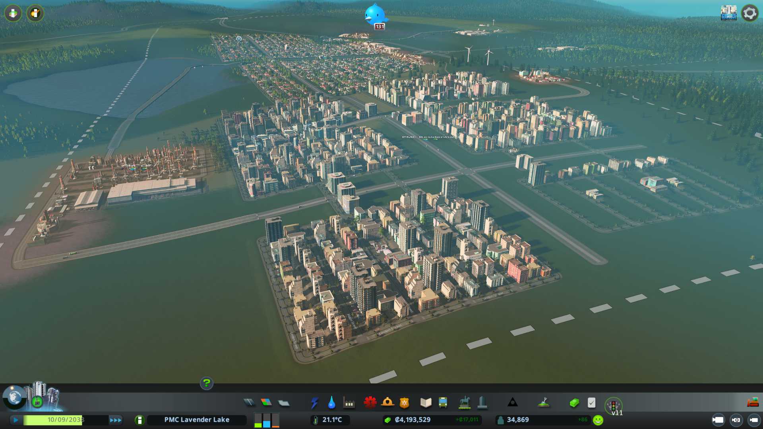Open Fire Department services menu
This screenshot has height=429, width=763.
tap(387, 403)
